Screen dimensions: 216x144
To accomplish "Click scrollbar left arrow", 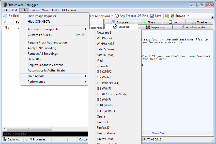I will point(4,128).
